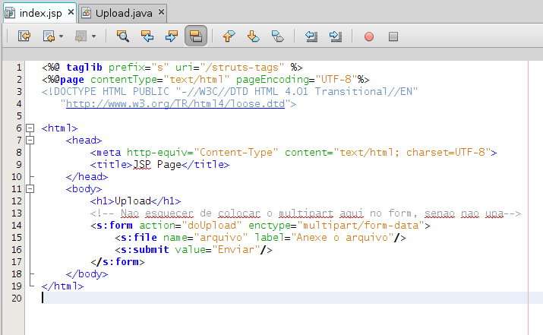The width and height of the screenshot is (543, 335).
Task: Click 'multipart' word in the comment
Action: 306,213
